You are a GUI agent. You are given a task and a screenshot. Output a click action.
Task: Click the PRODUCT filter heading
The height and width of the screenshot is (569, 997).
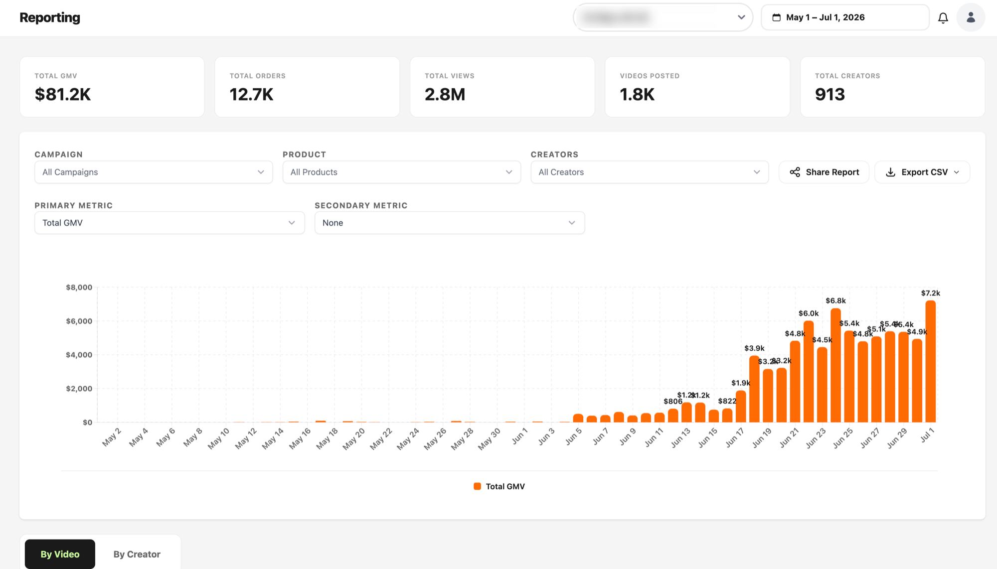pos(304,154)
